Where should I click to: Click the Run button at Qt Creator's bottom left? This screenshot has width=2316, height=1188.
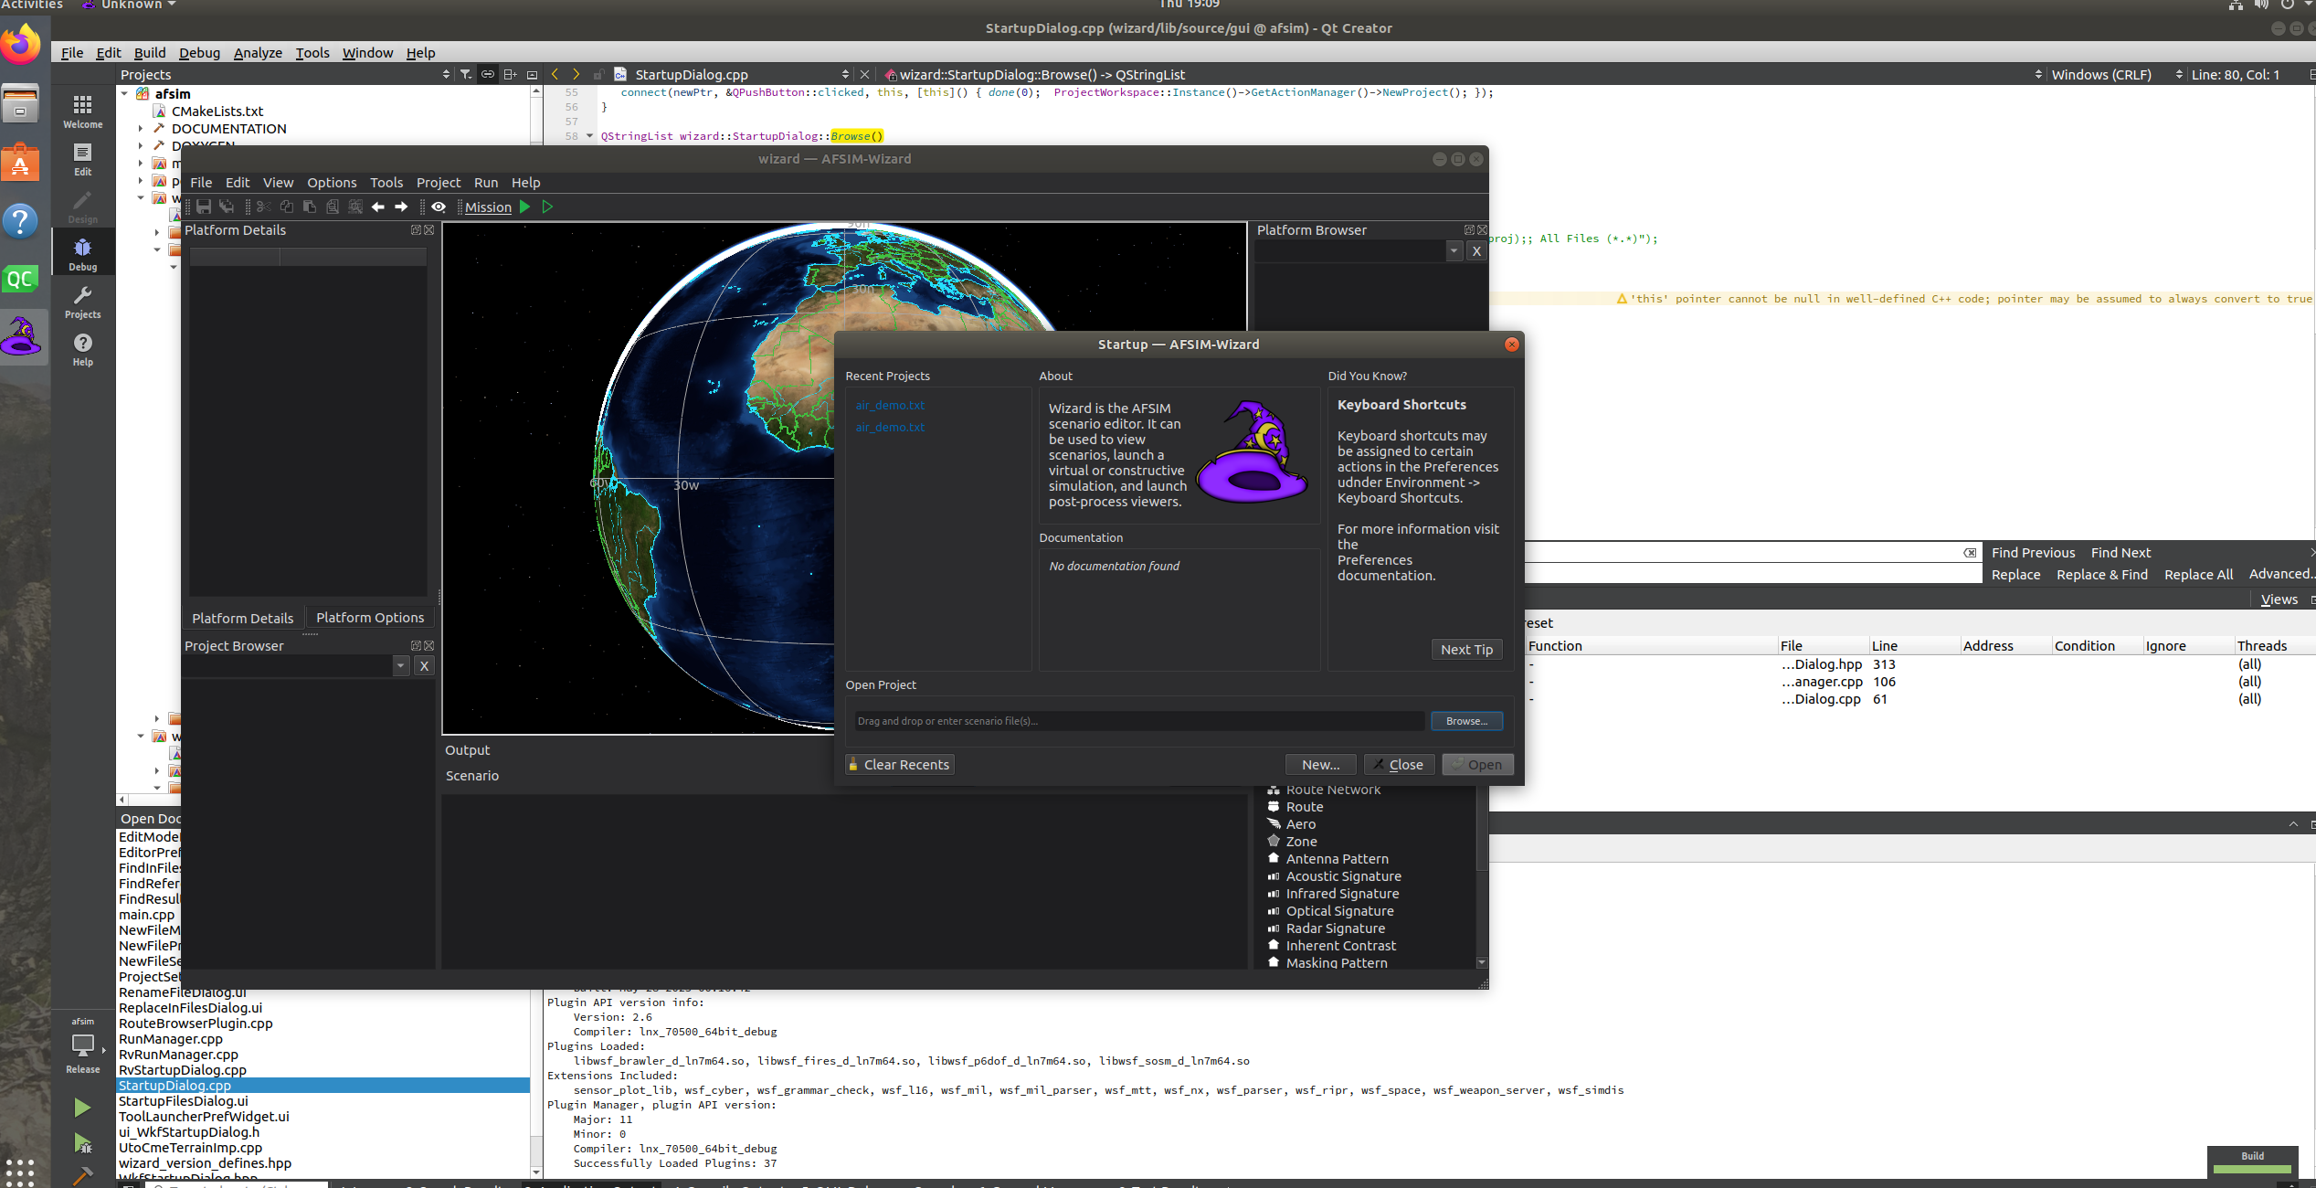click(x=81, y=1107)
